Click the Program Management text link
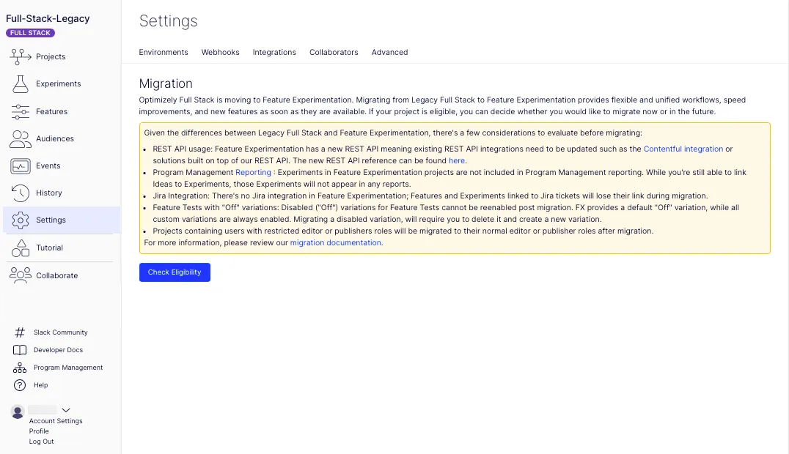Viewport: 789px width, 454px height. click(x=68, y=368)
